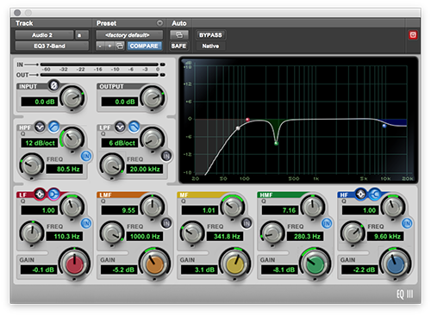Screen dimensions: 431x316
Task: Disable the HF band IN button
Action: (407, 223)
